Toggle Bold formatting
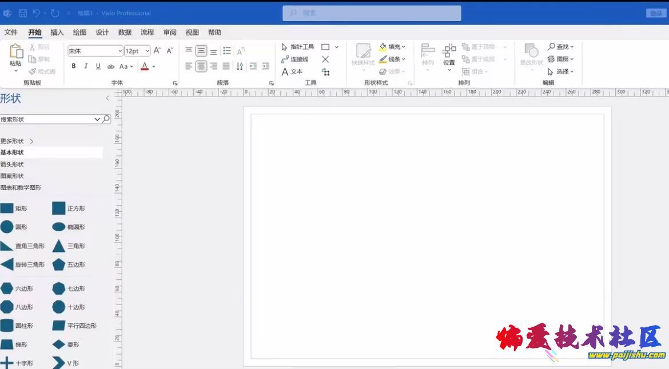The height and width of the screenshot is (369, 669). (74, 66)
